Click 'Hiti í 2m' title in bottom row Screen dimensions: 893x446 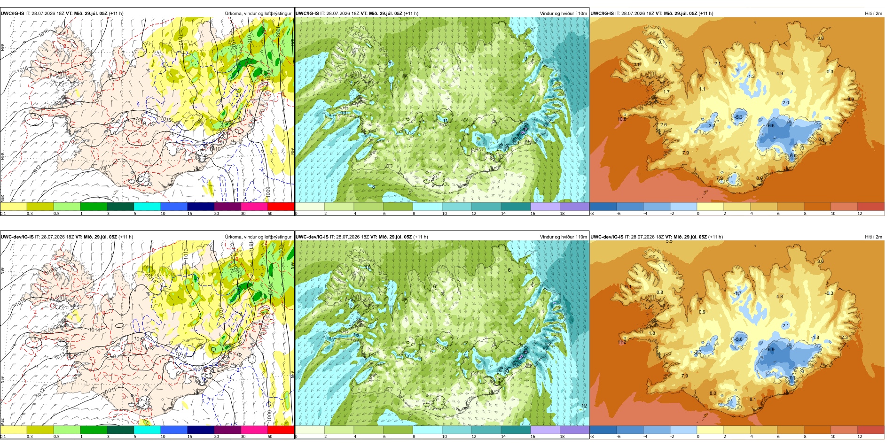click(873, 237)
